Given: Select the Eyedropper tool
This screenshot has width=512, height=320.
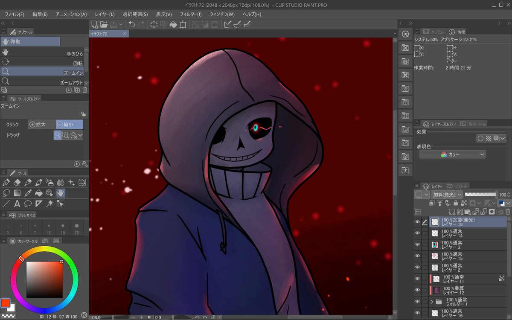Looking at the screenshot, I should 28,193.
